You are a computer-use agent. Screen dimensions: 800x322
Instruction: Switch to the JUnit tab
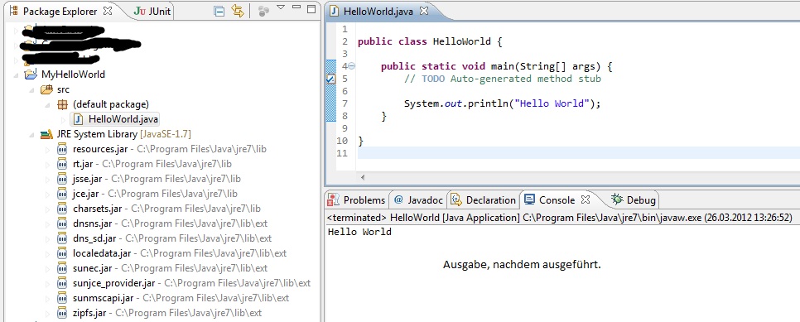point(152,11)
